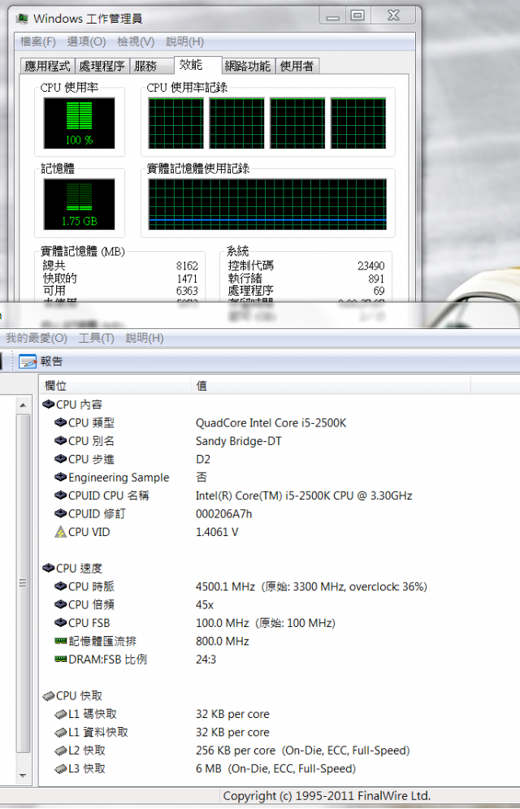Switch to the 網路功能 tab
Image resolution: width=520 pixels, height=809 pixels.
coord(248,66)
